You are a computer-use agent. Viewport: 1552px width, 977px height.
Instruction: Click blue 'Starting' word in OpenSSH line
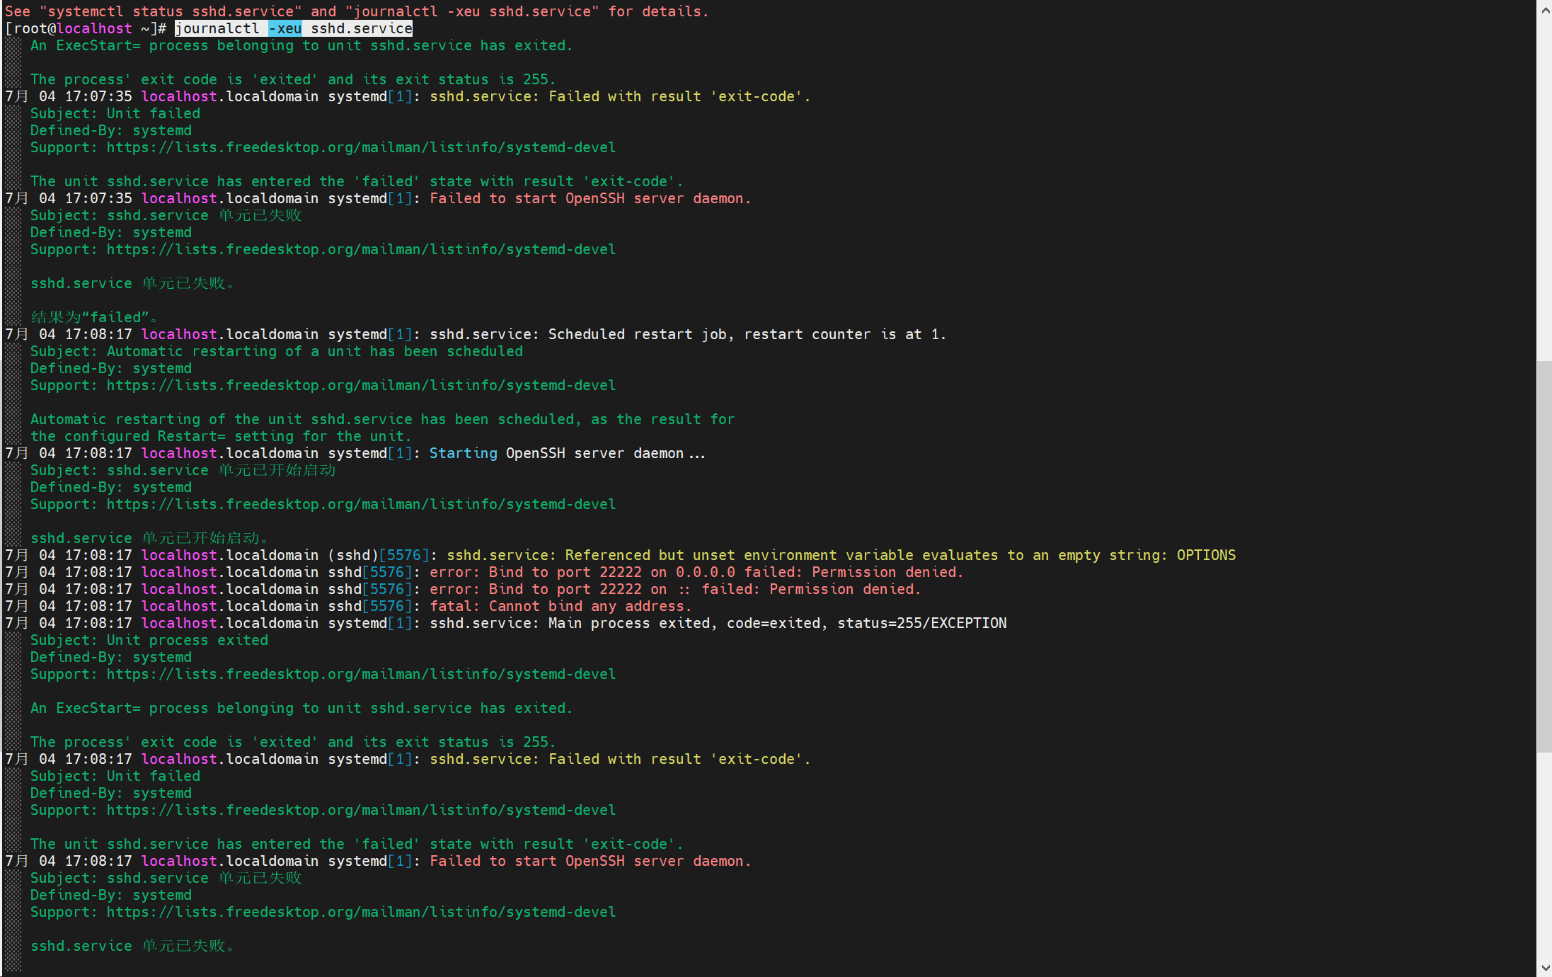coord(463,453)
